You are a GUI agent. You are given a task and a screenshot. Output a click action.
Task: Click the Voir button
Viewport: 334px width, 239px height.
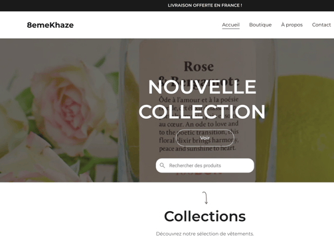(x=205, y=138)
